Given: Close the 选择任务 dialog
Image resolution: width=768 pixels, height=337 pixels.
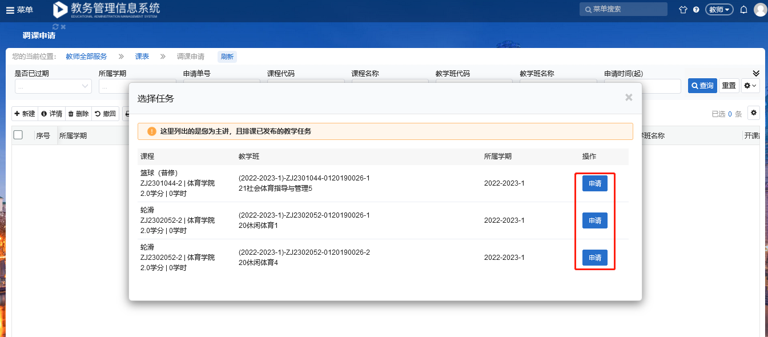Looking at the screenshot, I should click(x=629, y=98).
